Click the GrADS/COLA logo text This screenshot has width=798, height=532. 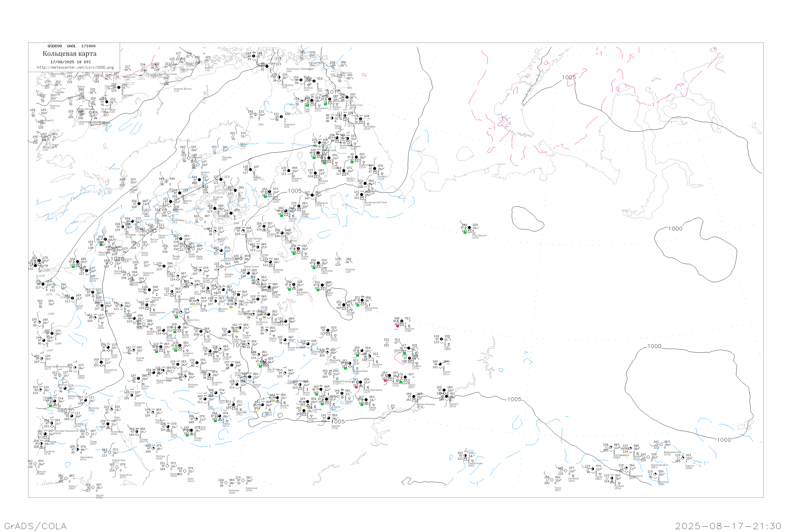(35, 526)
